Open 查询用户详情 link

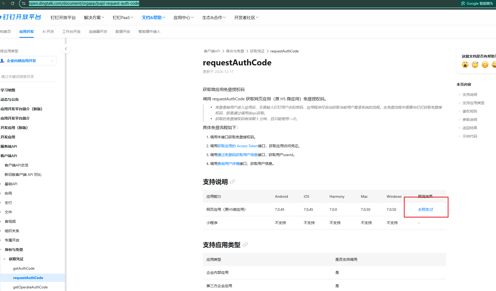point(228,164)
